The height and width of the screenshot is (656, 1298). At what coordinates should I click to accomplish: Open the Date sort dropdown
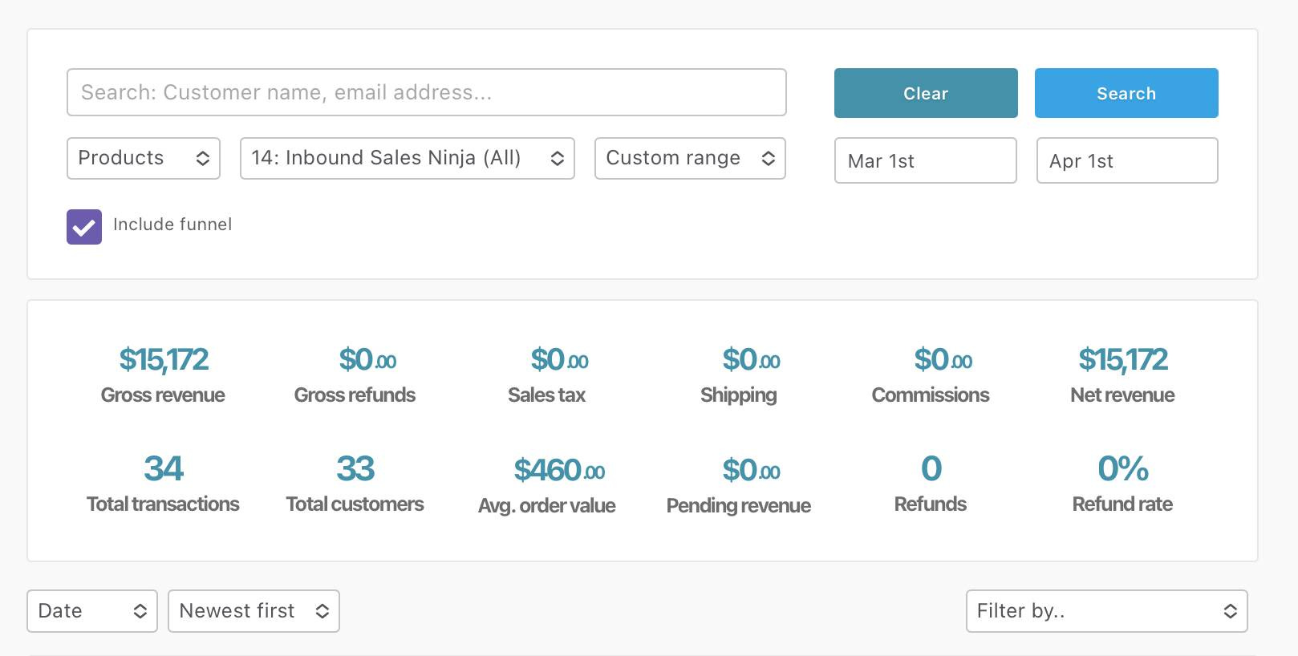pyautogui.click(x=92, y=611)
